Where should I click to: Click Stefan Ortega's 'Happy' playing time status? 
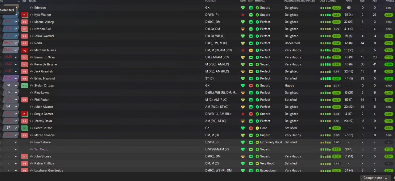tap(289, 86)
